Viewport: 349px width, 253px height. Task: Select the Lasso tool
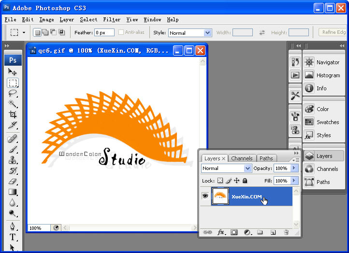[x=13, y=93]
